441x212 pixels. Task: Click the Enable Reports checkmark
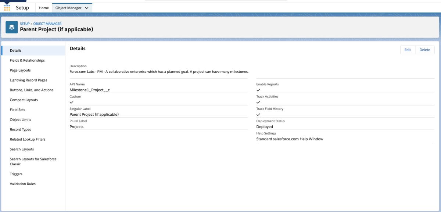[x=258, y=90]
